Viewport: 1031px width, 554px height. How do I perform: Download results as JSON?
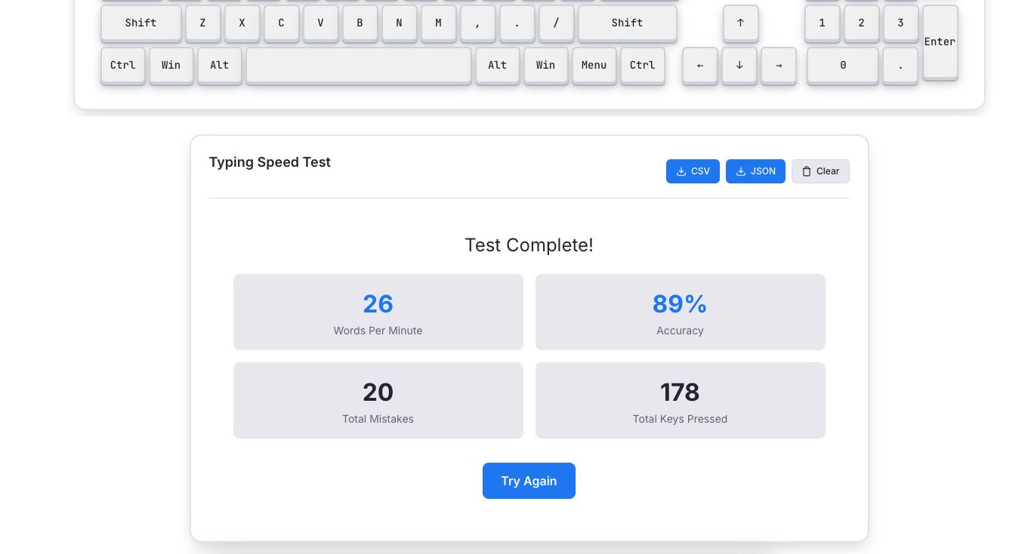755,171
